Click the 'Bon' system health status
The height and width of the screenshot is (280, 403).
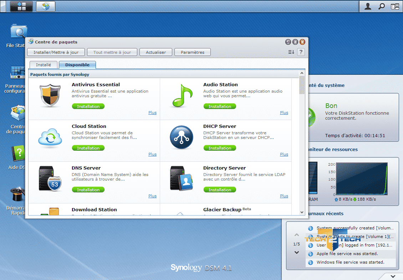(x=331, y=106)
